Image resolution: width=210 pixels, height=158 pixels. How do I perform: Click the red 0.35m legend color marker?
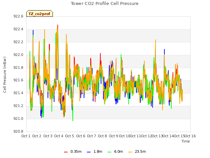click(66, 152)
